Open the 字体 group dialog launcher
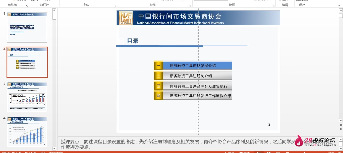This screenshot has height=153, width=343. click(115, 5)
